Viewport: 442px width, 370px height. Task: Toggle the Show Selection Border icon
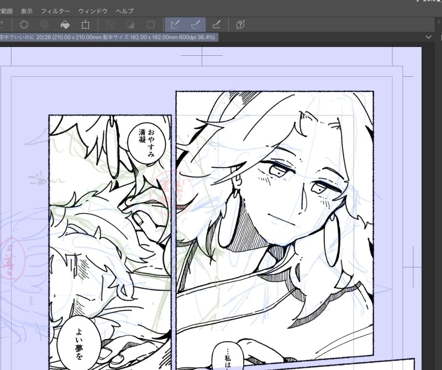[151, 25]
